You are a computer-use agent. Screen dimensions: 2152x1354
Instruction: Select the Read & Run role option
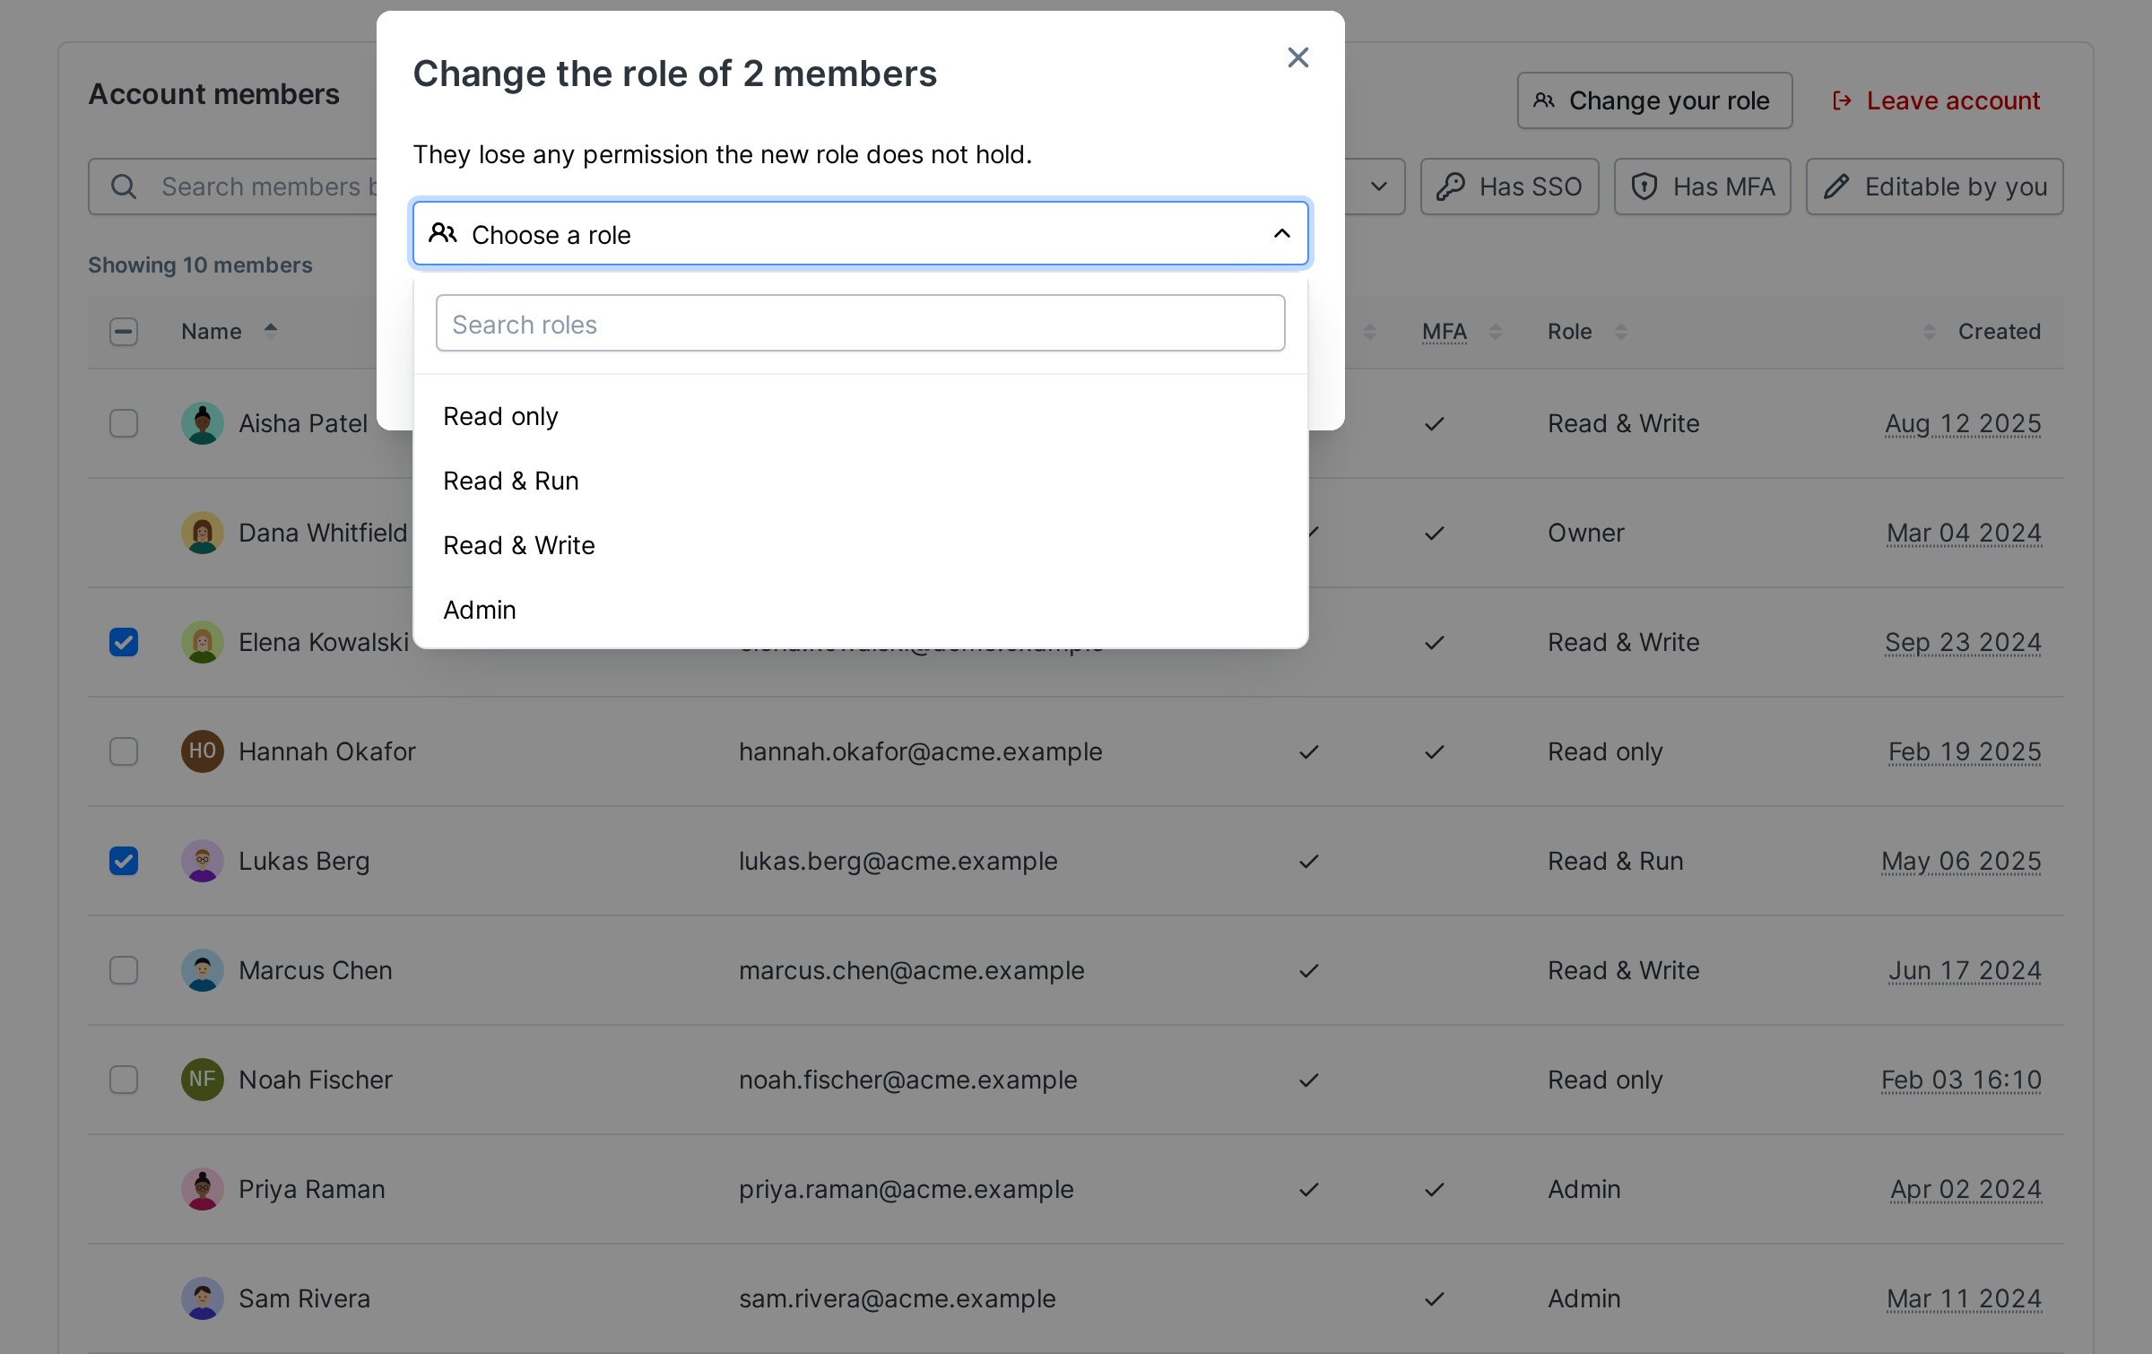[860, 481]
